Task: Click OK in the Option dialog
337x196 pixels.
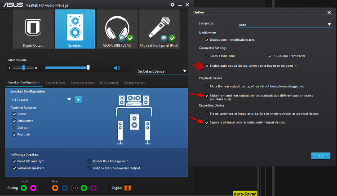Action: click(x=321, y=156)
